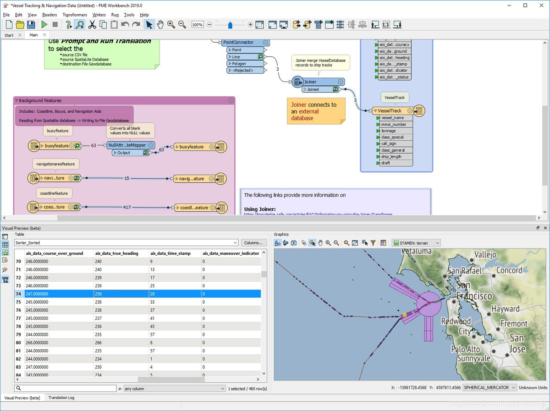Click the fit-to-window expand arrows icon
Viewport: 550px width, 411px height.
coord(272,24)
